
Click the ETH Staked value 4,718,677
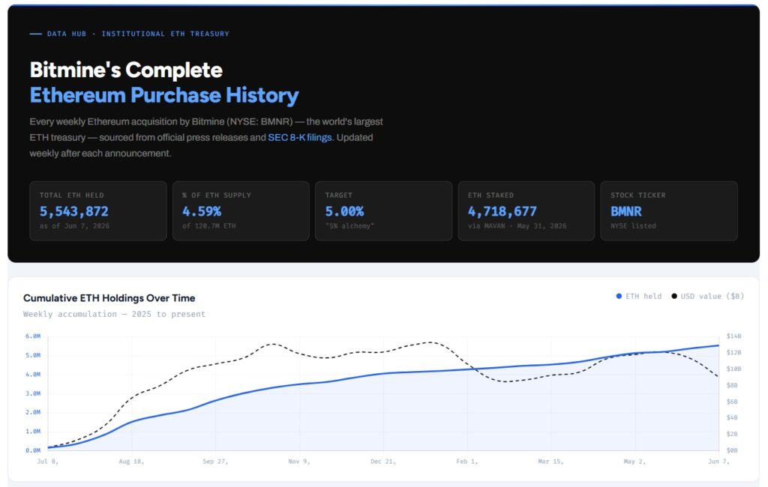pos(502,211)
